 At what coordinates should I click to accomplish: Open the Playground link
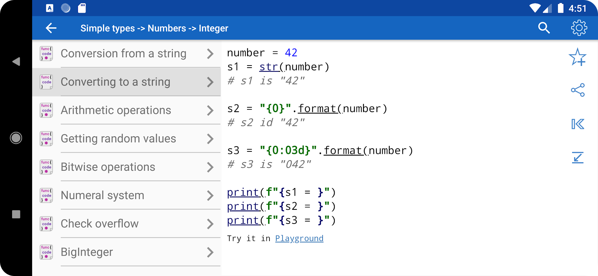(x=299, y=238)
